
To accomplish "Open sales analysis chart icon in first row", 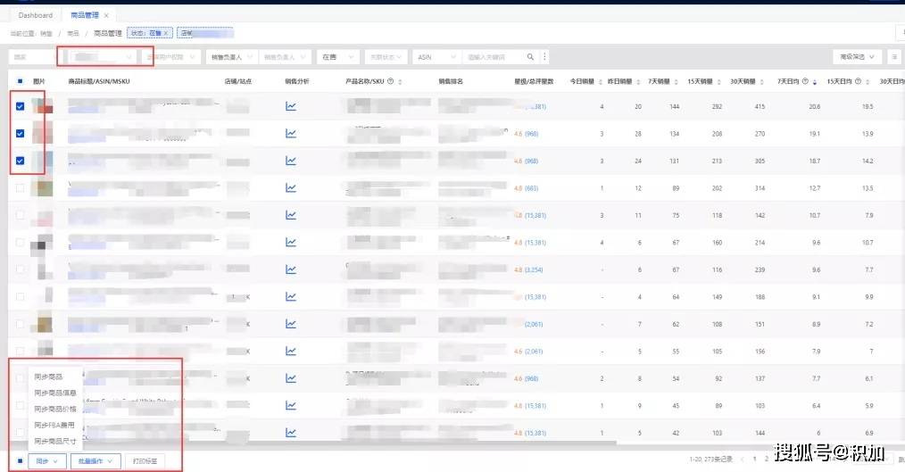I will [291, 107].
